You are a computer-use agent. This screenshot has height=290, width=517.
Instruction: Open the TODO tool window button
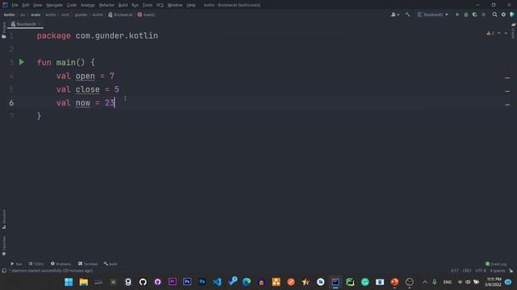[36, 263]
